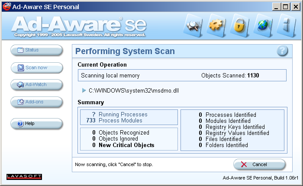Click the Lavasoft logo at bottom left
The width and height of the screenshot is (303, 186).
[24, 177]
